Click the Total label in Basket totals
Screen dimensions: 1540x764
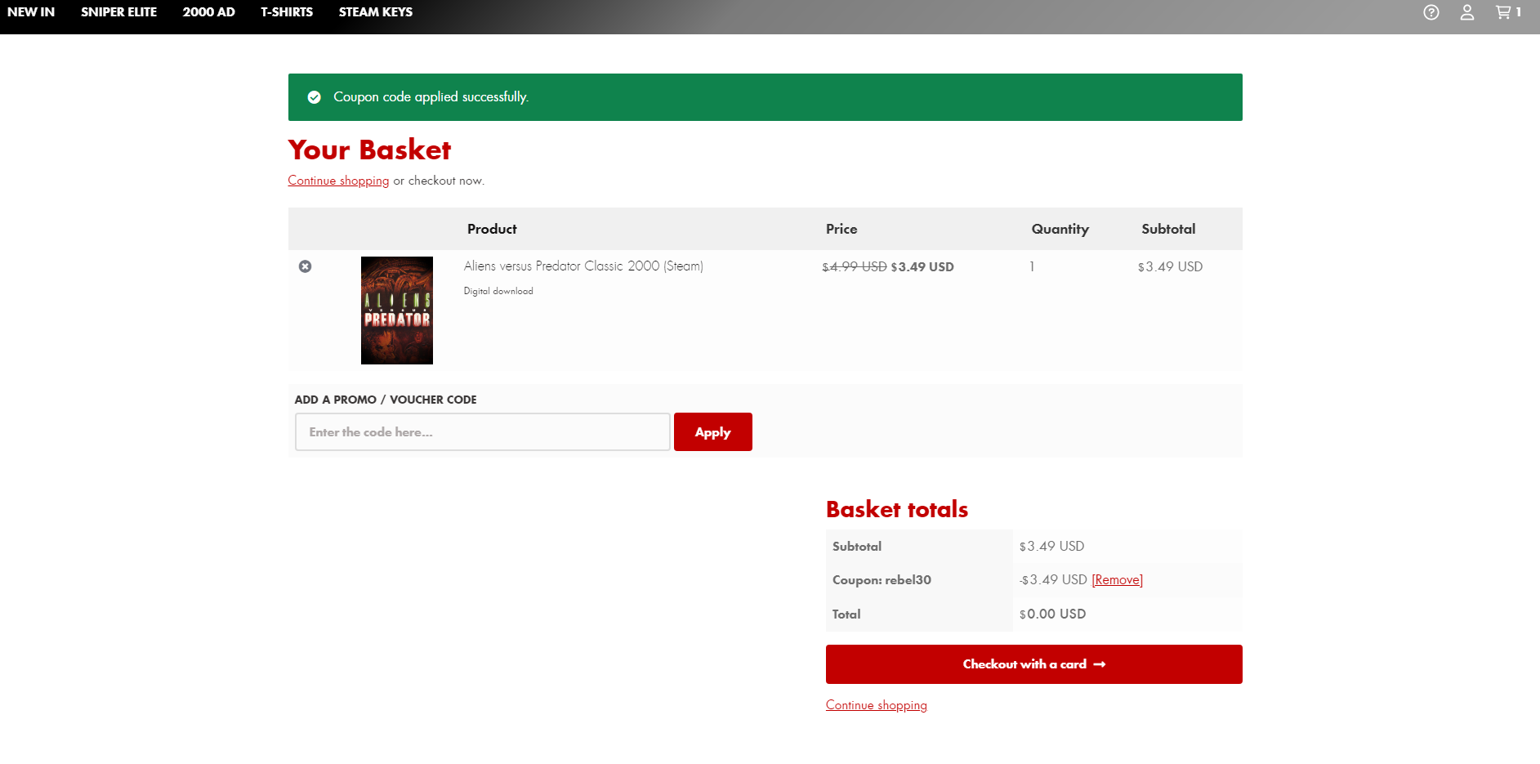(846, 614)
